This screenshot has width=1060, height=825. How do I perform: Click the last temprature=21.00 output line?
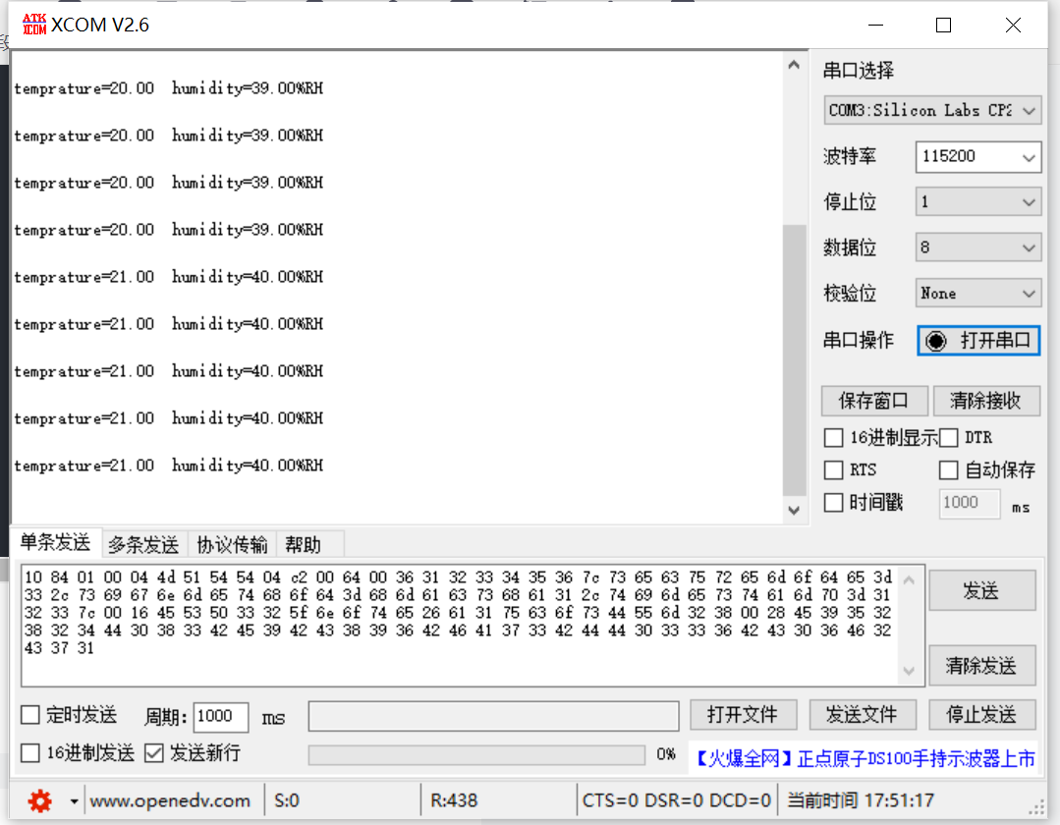point(168,466)
